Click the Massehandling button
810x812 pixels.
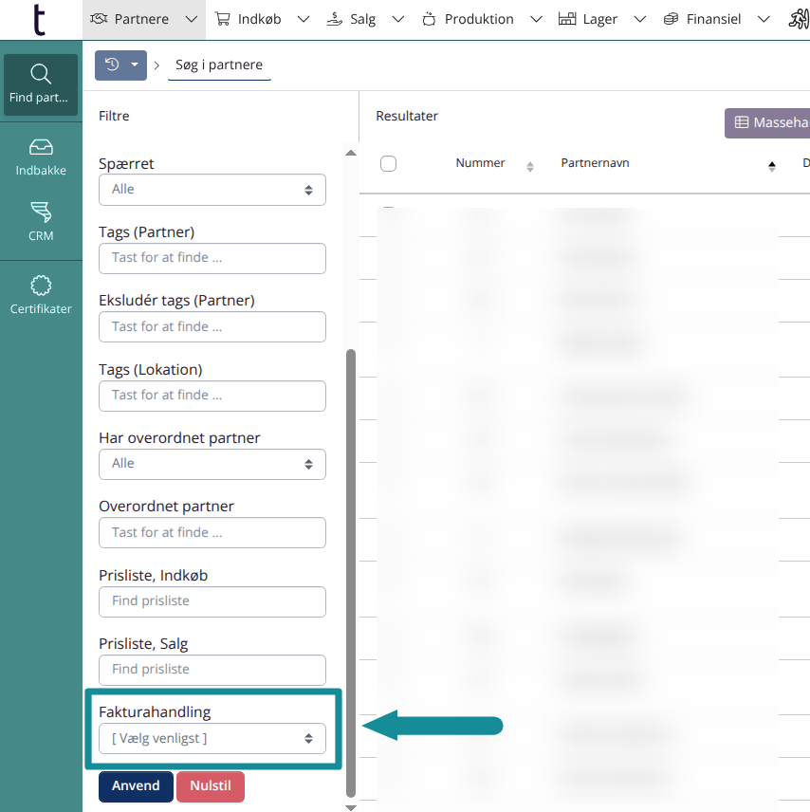pyautogui.click(x=768, y=122)
